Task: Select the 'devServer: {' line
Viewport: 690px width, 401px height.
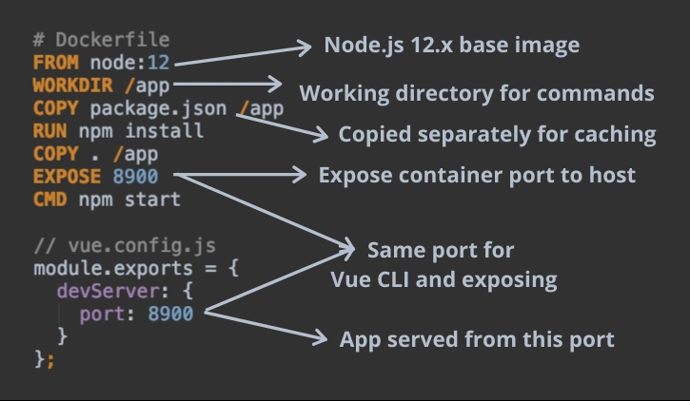Action: [x=125, y=291]
